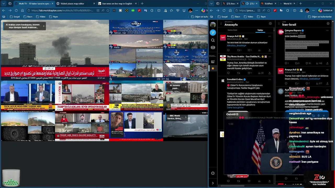Screen dimensions: 335x188
Task: Select the Takip timeline tab
Action: tap(260, 30)
